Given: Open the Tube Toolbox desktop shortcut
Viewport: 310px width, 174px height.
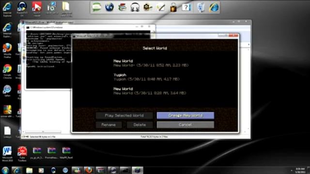Looking at the screenshot, I should coord(22,154).
